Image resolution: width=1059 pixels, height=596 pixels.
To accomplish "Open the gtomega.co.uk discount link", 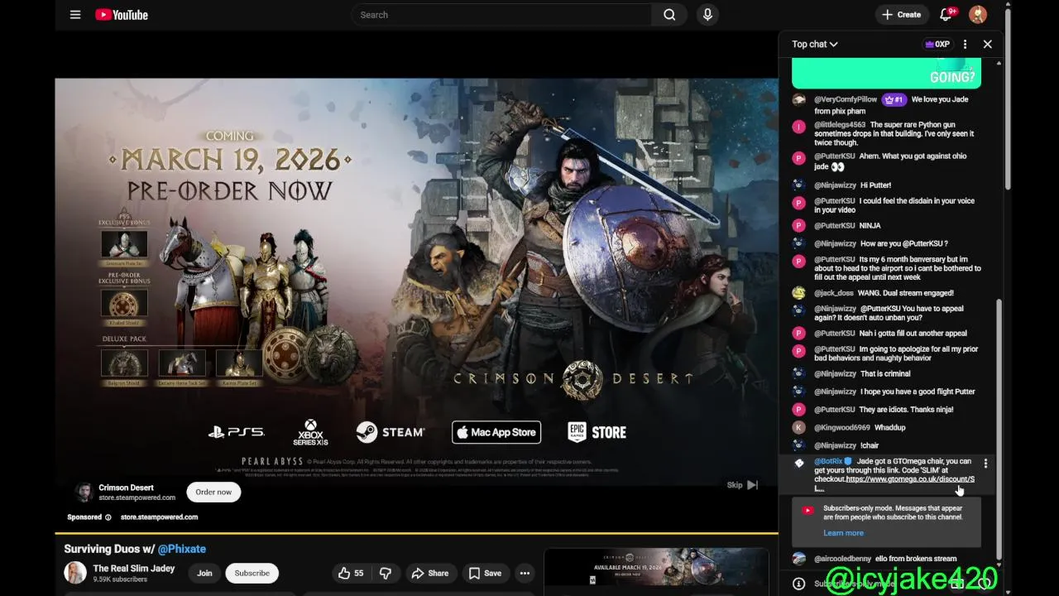I will click(x=910, y=479).
